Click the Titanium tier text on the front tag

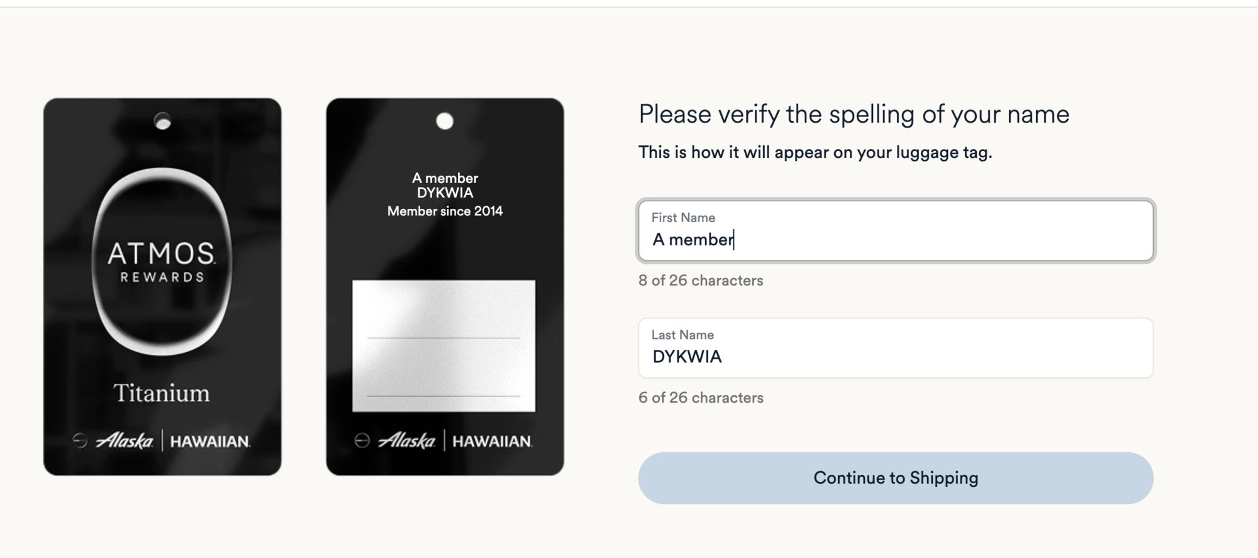coord(162,393)
